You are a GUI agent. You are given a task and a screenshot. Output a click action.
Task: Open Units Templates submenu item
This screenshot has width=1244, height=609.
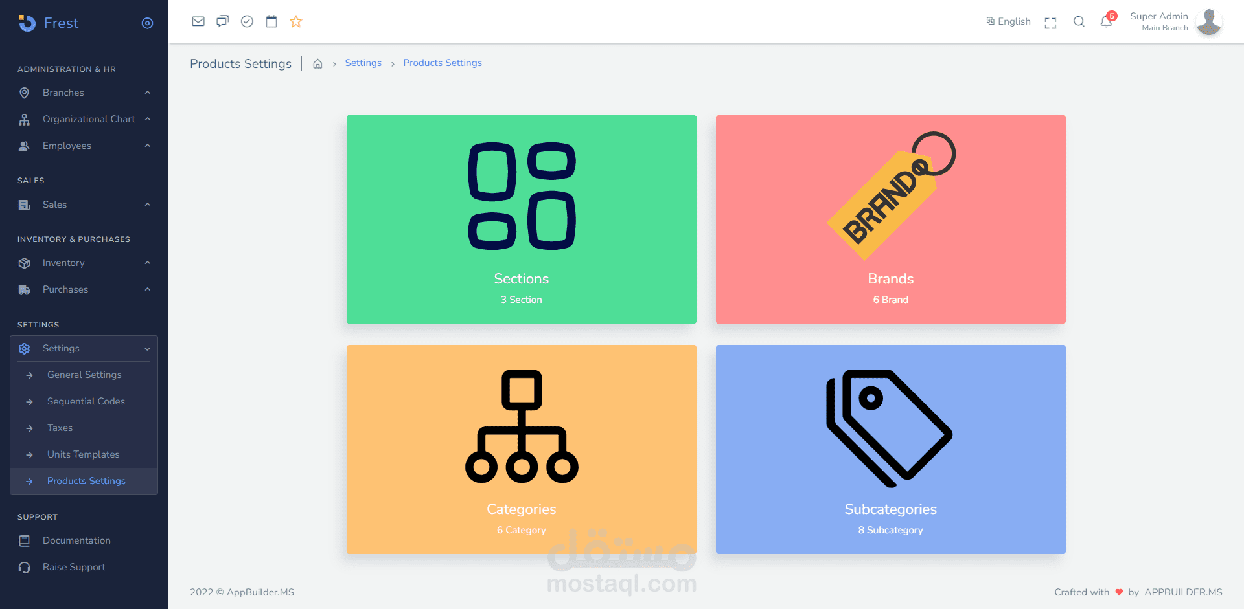(x=84, y=454)
